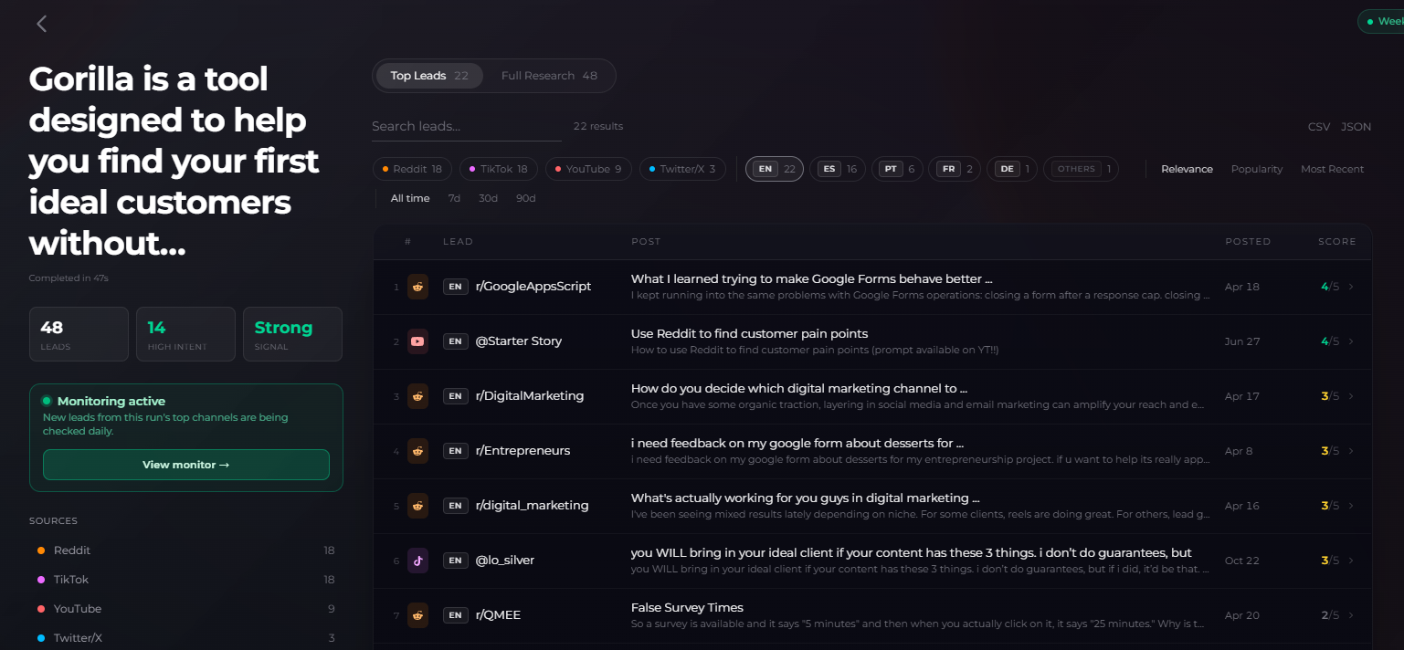Sort leads by Most Recent
The width and height of the screenshot is (1404, 650).
point(1332,169)
